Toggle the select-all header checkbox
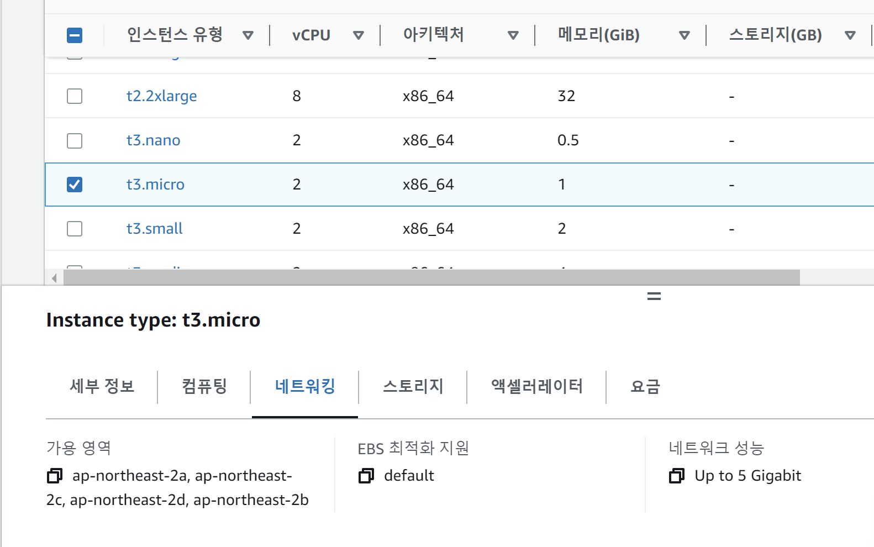 [75, 35]
